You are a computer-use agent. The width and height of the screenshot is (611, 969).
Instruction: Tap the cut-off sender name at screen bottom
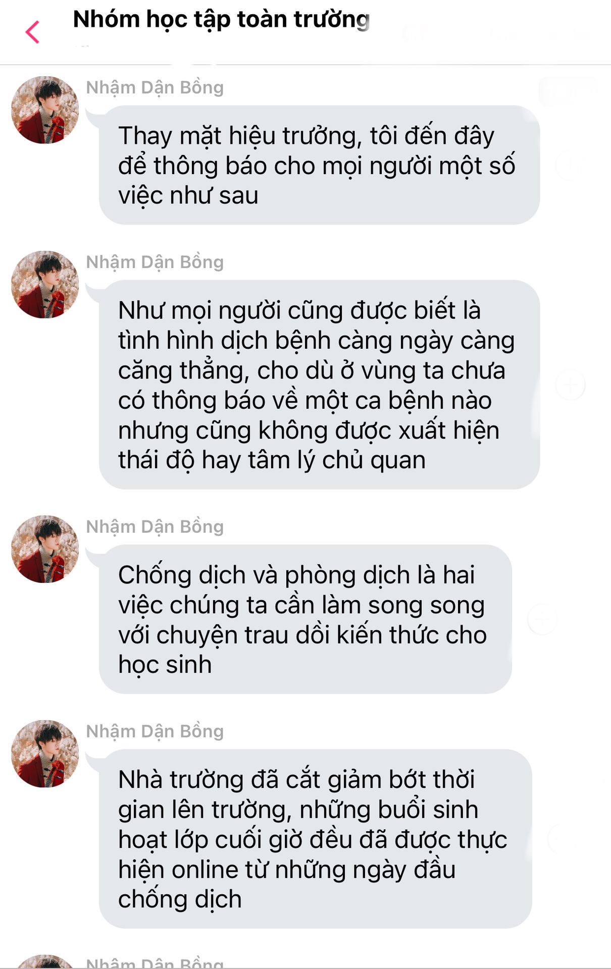tap(155, 963)
